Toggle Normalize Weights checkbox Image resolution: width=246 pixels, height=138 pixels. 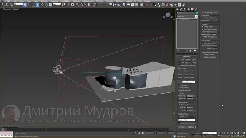click(x=203, y=43)
